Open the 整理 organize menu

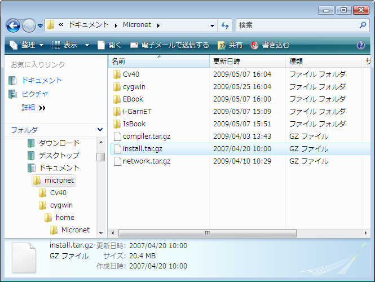27,45
